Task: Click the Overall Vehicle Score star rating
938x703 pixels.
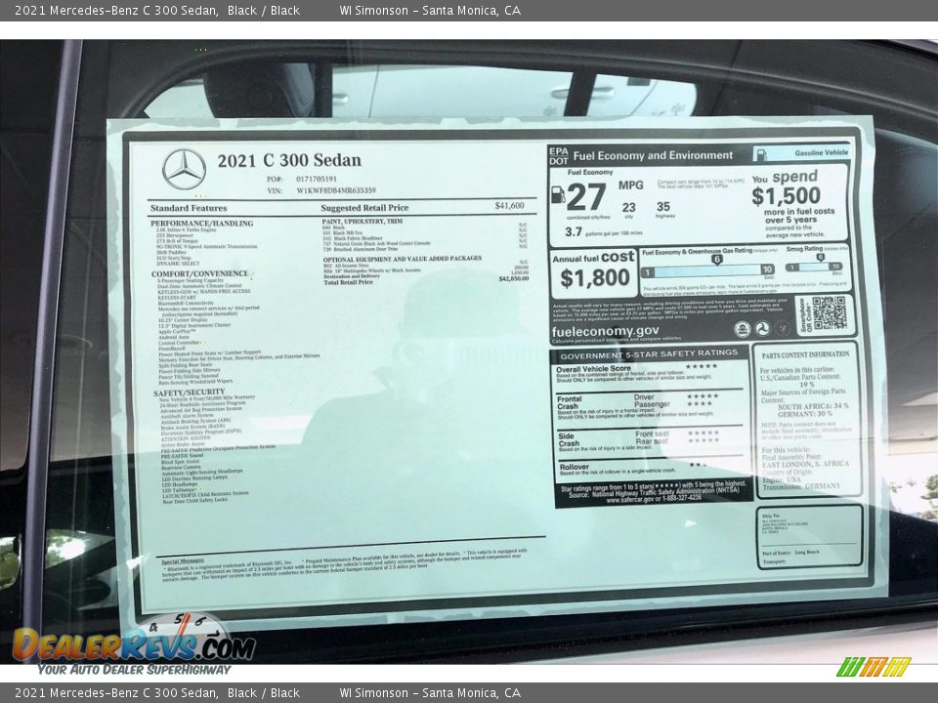Action: point(702,366)
